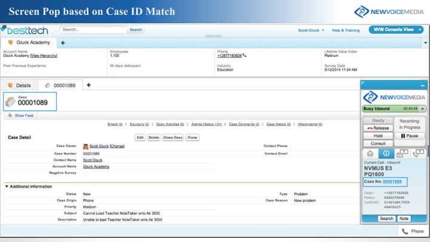Viewport: 430px width, 242px height.
Task: Put the call on Hold
Action: pyautogui.click(x=378, y=136)
